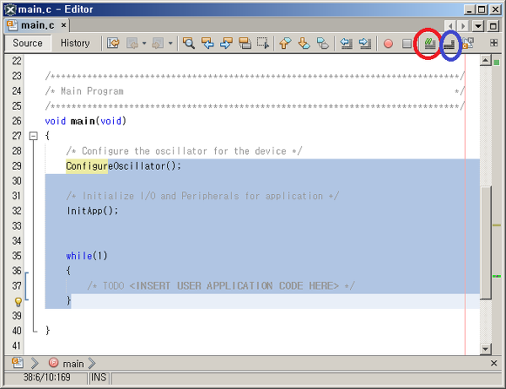This screenshot has height=389, width=506.
Task: Click the file icon in the breadcrumb bar
Action: (18, 363)
